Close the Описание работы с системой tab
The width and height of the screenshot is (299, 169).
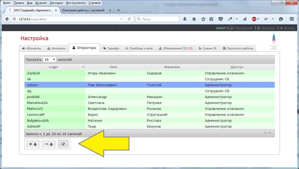coord(110,10)
